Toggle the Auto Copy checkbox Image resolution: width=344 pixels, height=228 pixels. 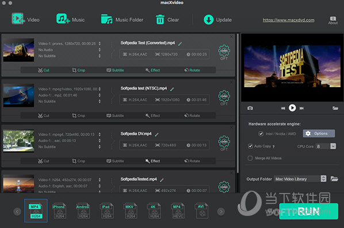(250, 146)
